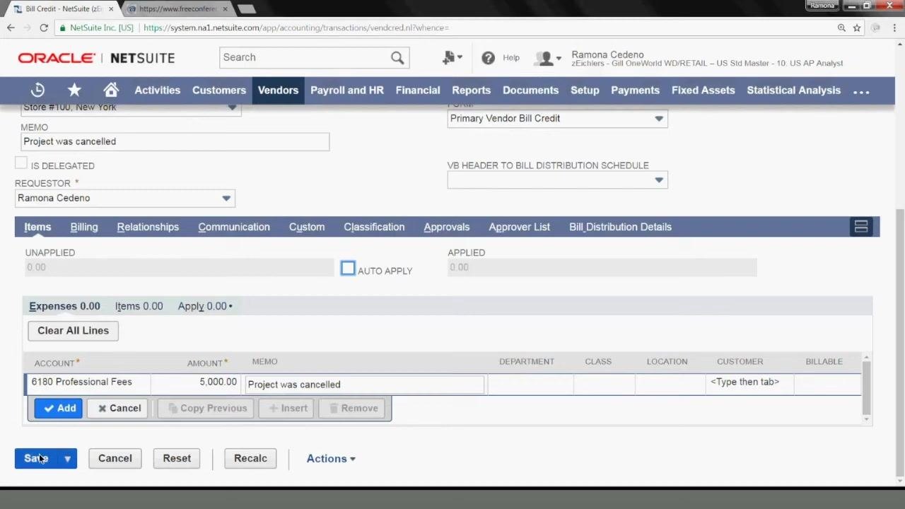905x509 pixels.
Task: Toggle the subtab layout view icon
Action: coord(861,227)
